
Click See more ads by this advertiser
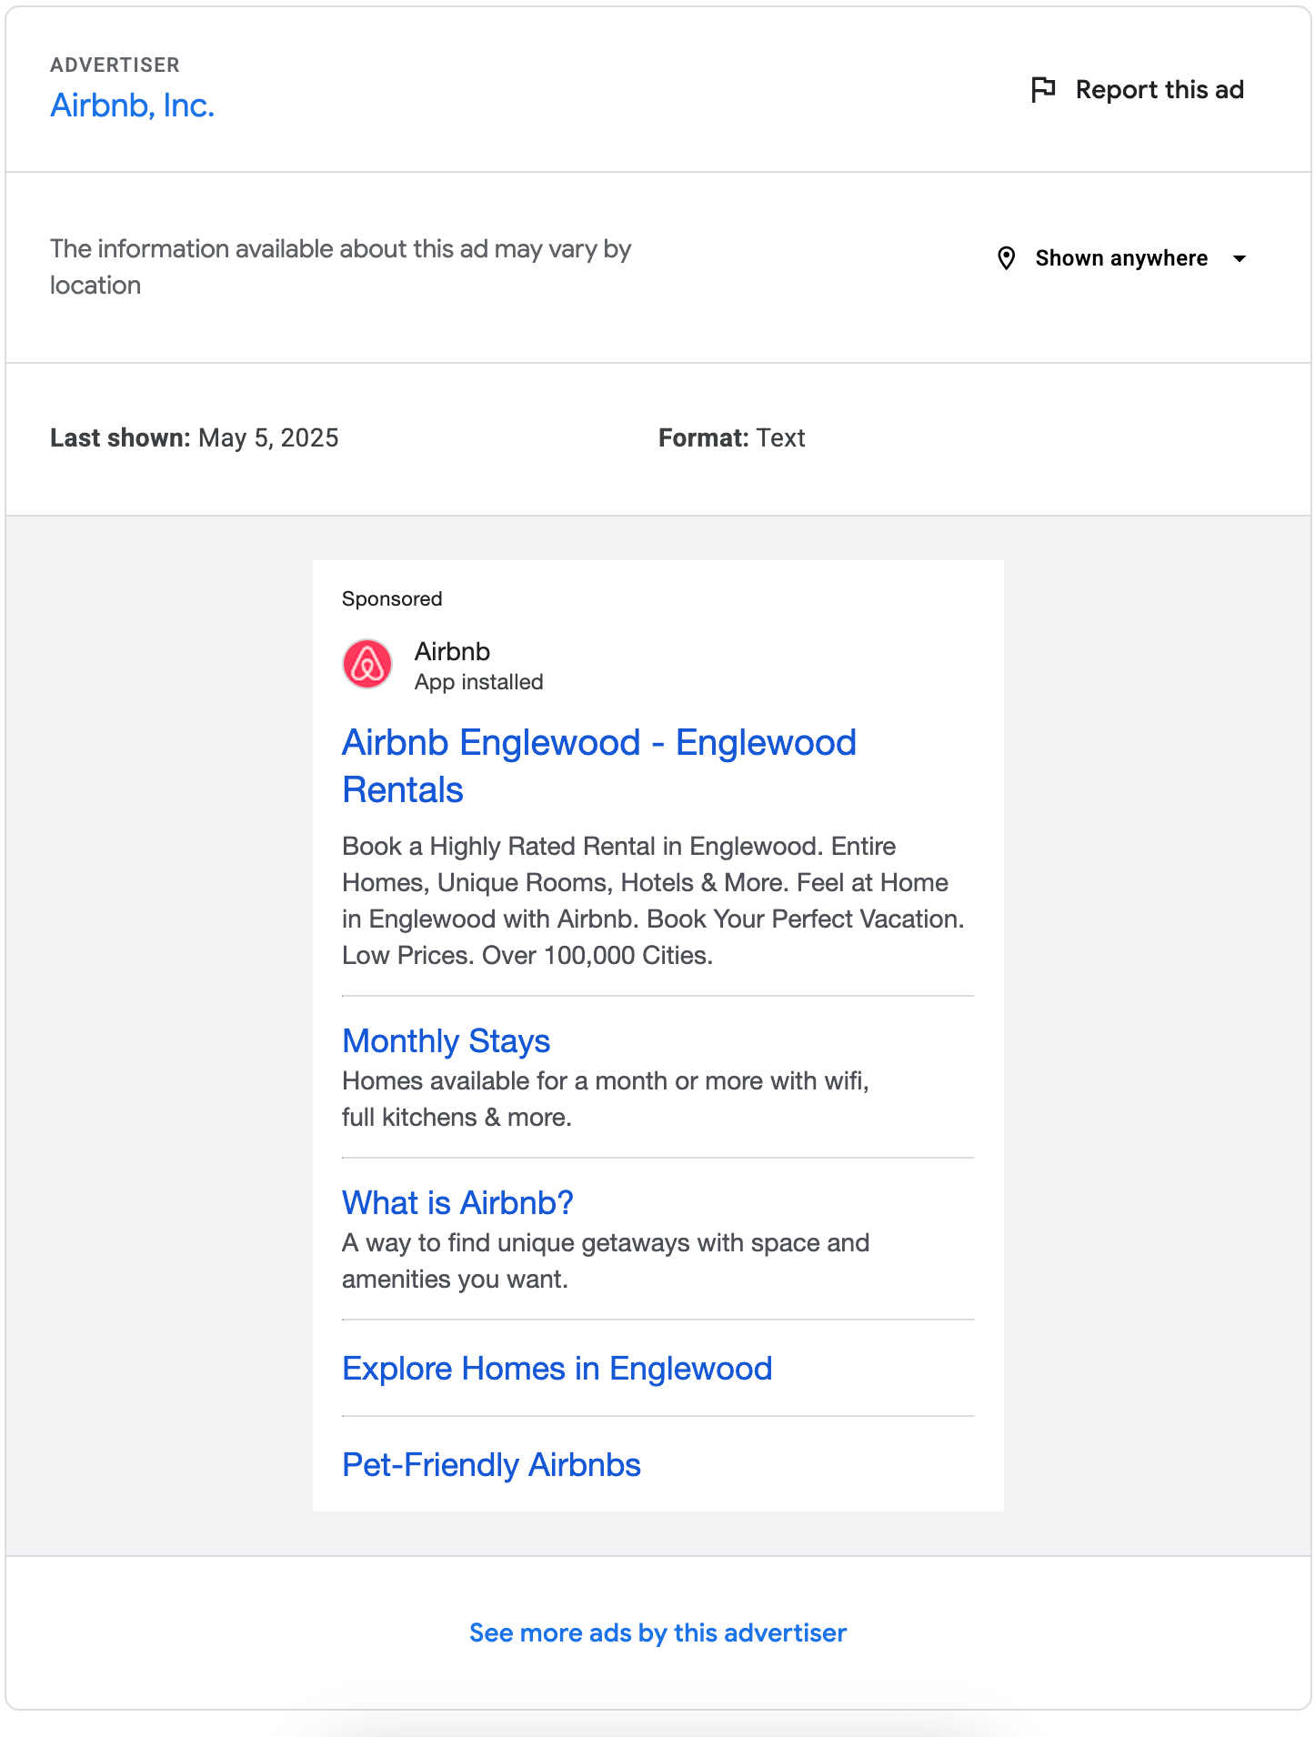coord(657,1632)
